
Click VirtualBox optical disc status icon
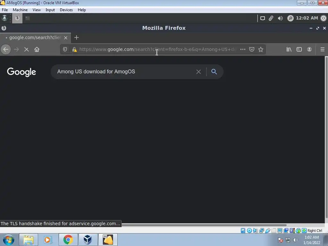click(249, 231)
